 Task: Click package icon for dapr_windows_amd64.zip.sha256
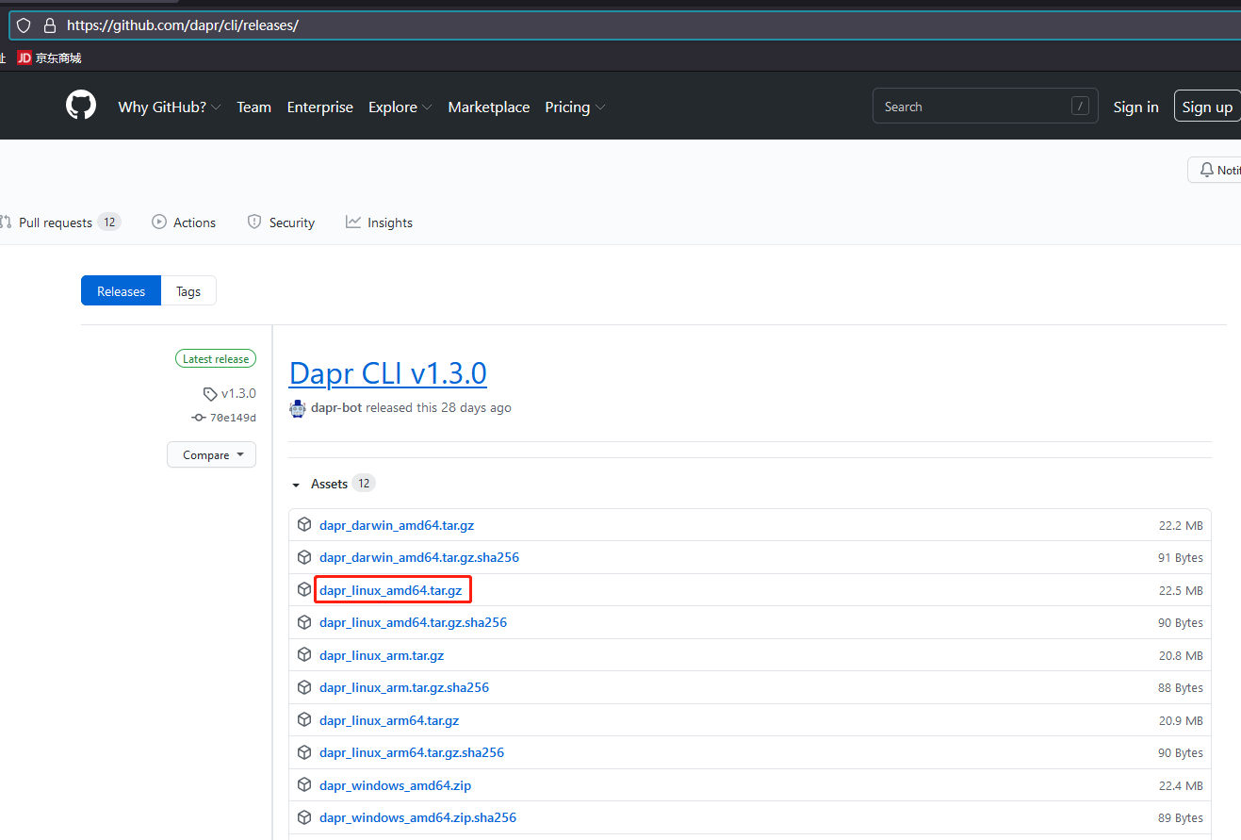pyautogui.click(x=304, y=817)
